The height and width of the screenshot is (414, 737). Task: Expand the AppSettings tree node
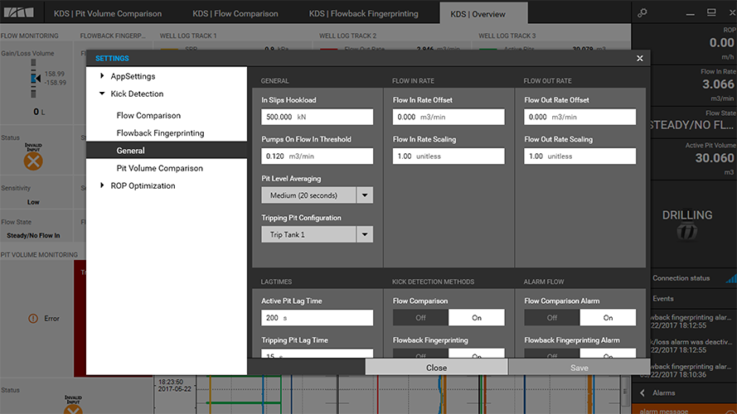[102, 76]
